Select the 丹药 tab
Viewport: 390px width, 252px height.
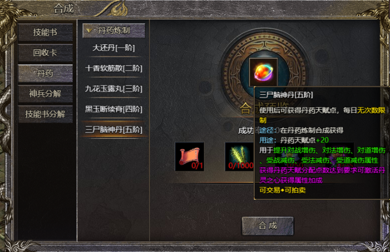(x=45, y=73)
